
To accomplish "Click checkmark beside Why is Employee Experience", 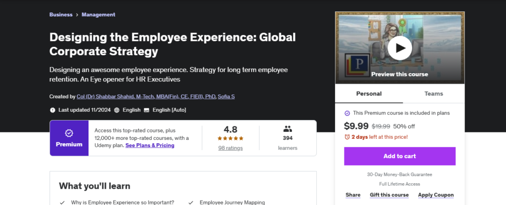I will 62,203.
